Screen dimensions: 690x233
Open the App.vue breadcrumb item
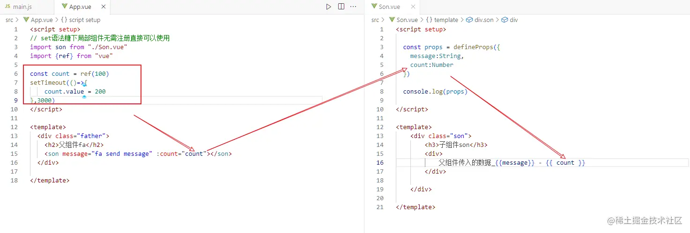click(x=37, y=20)
